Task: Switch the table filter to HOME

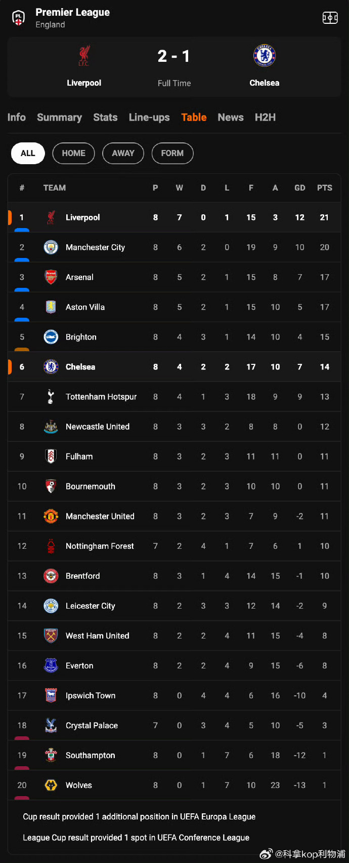Action: (73, 154)
